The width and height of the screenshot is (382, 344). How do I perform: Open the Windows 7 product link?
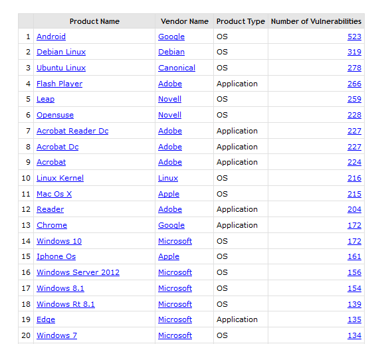click(56, 335)
